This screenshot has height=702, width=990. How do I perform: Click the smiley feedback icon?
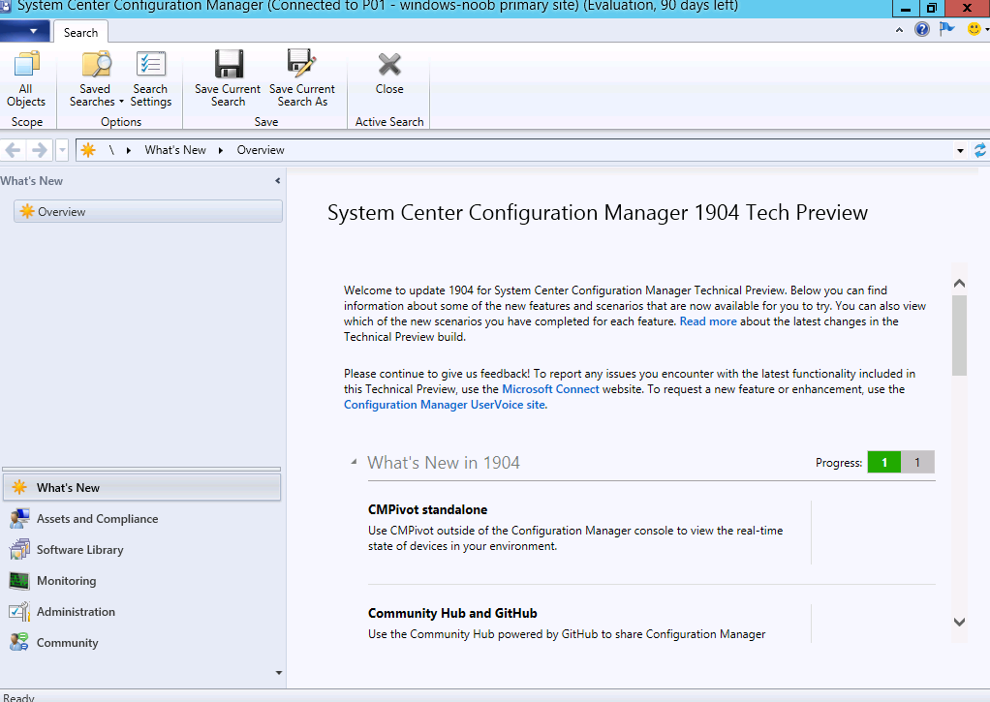coord(975,29)
